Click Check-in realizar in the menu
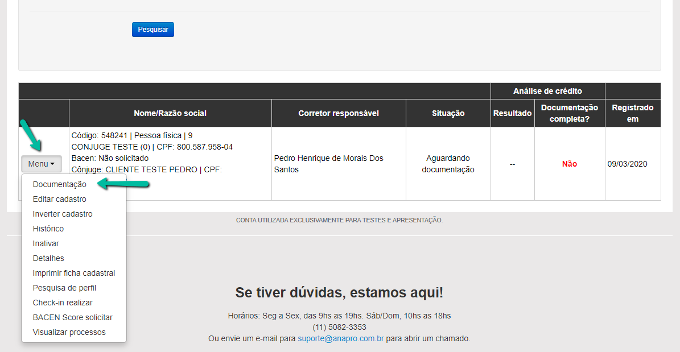This screenshot has width=680, height=352. [63, 303]
